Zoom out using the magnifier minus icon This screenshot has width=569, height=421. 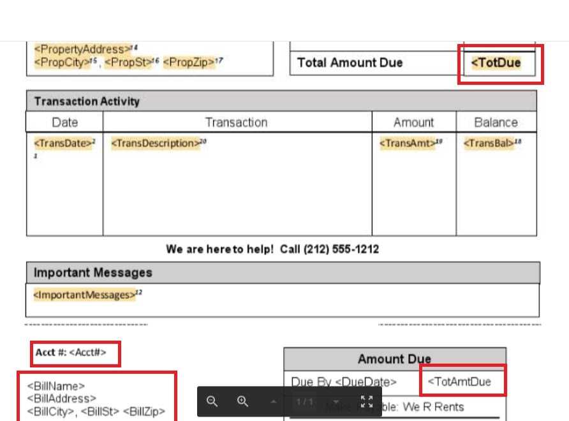tap(212, 401)
